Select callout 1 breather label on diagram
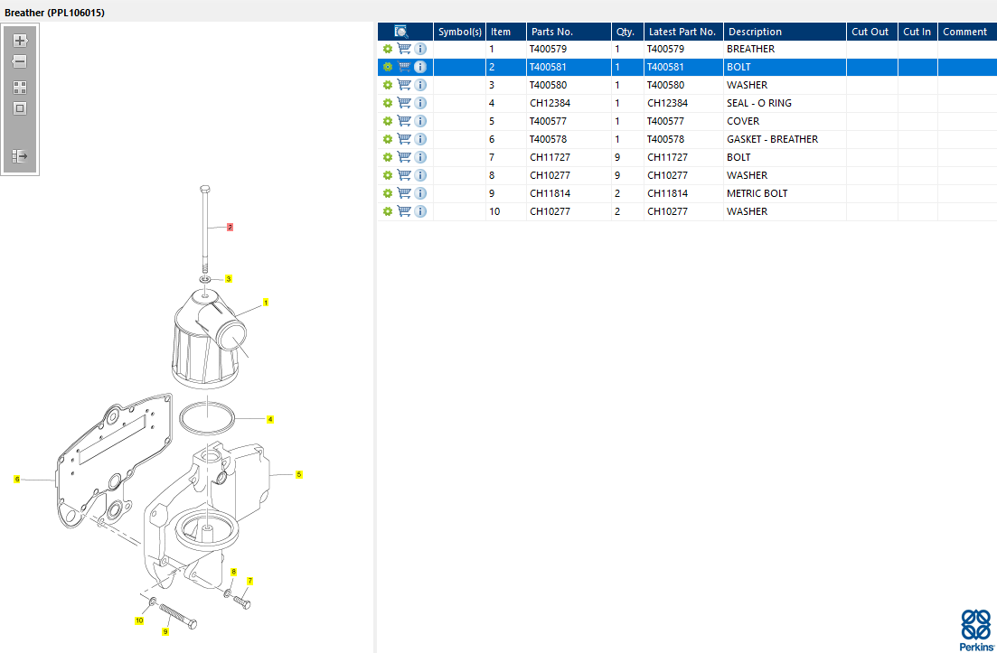This screenshot has width=997, height=653. click(x=266, y=303)
